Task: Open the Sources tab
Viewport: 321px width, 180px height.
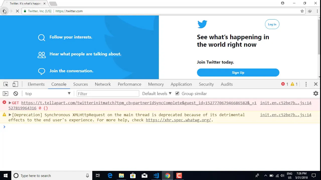Action: (81, 84)
